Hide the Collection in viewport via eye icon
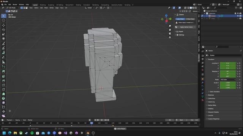This screenshot has height=136, width=243. click(238, 14)
